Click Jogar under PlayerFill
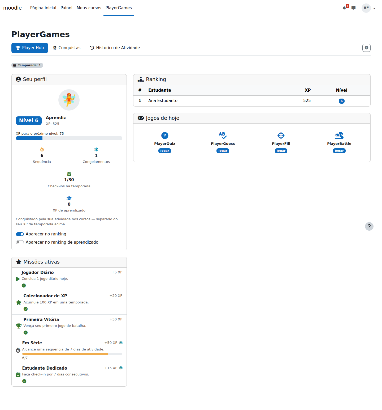 pos(281,151)
